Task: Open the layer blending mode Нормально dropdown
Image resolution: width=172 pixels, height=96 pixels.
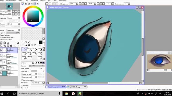Action: tap(13, 30)
